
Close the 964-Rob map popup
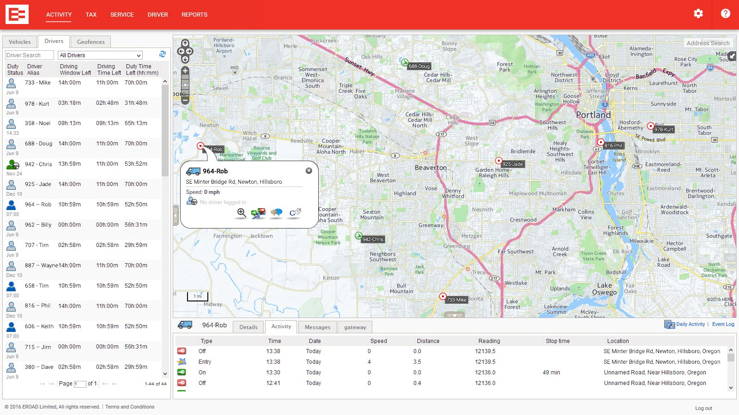click(309, 171)
